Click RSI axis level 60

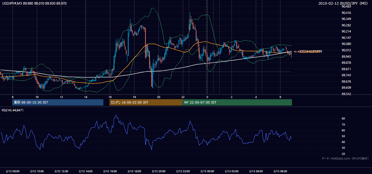pos(343,130)
